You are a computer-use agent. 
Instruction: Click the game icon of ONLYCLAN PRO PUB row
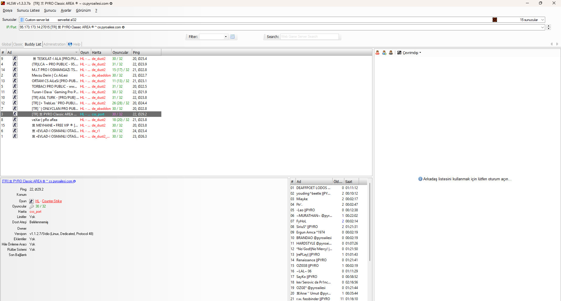pos(15,108)
